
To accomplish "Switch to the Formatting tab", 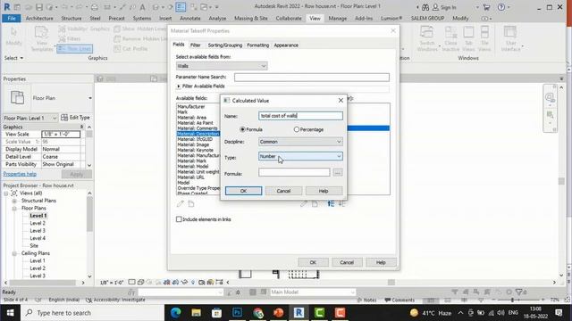I will (258, 45).
